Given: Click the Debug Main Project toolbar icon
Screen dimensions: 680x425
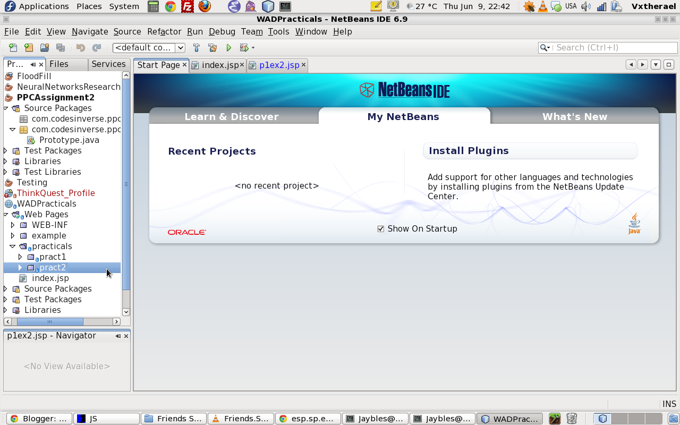Looking at the screenshot, I should coord(244,48).
